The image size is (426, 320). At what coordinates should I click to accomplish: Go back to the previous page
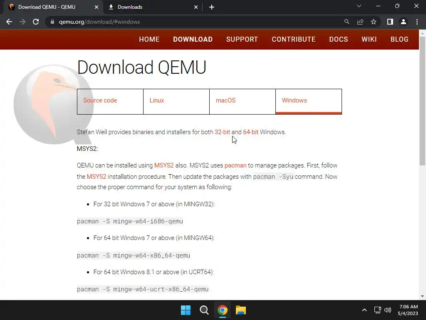point(9,22)
